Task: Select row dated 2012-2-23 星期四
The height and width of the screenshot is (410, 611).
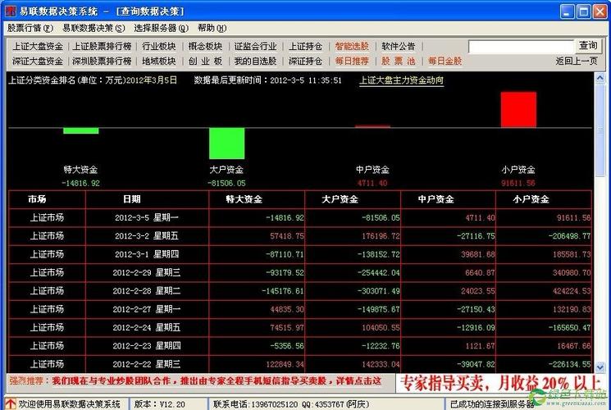Action: 300,346
